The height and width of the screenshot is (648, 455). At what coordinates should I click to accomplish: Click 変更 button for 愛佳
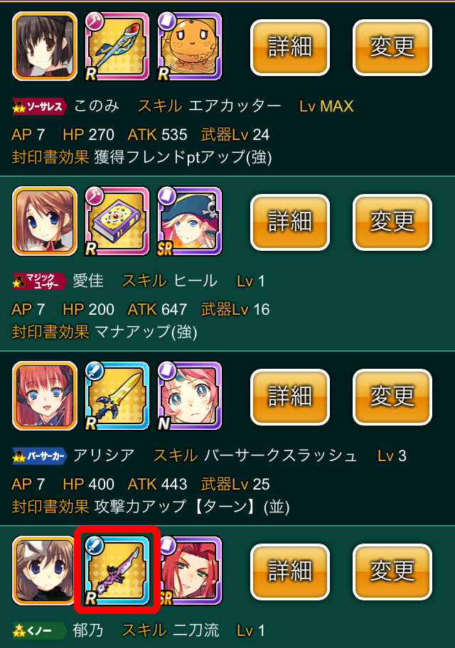coord(392,222)
